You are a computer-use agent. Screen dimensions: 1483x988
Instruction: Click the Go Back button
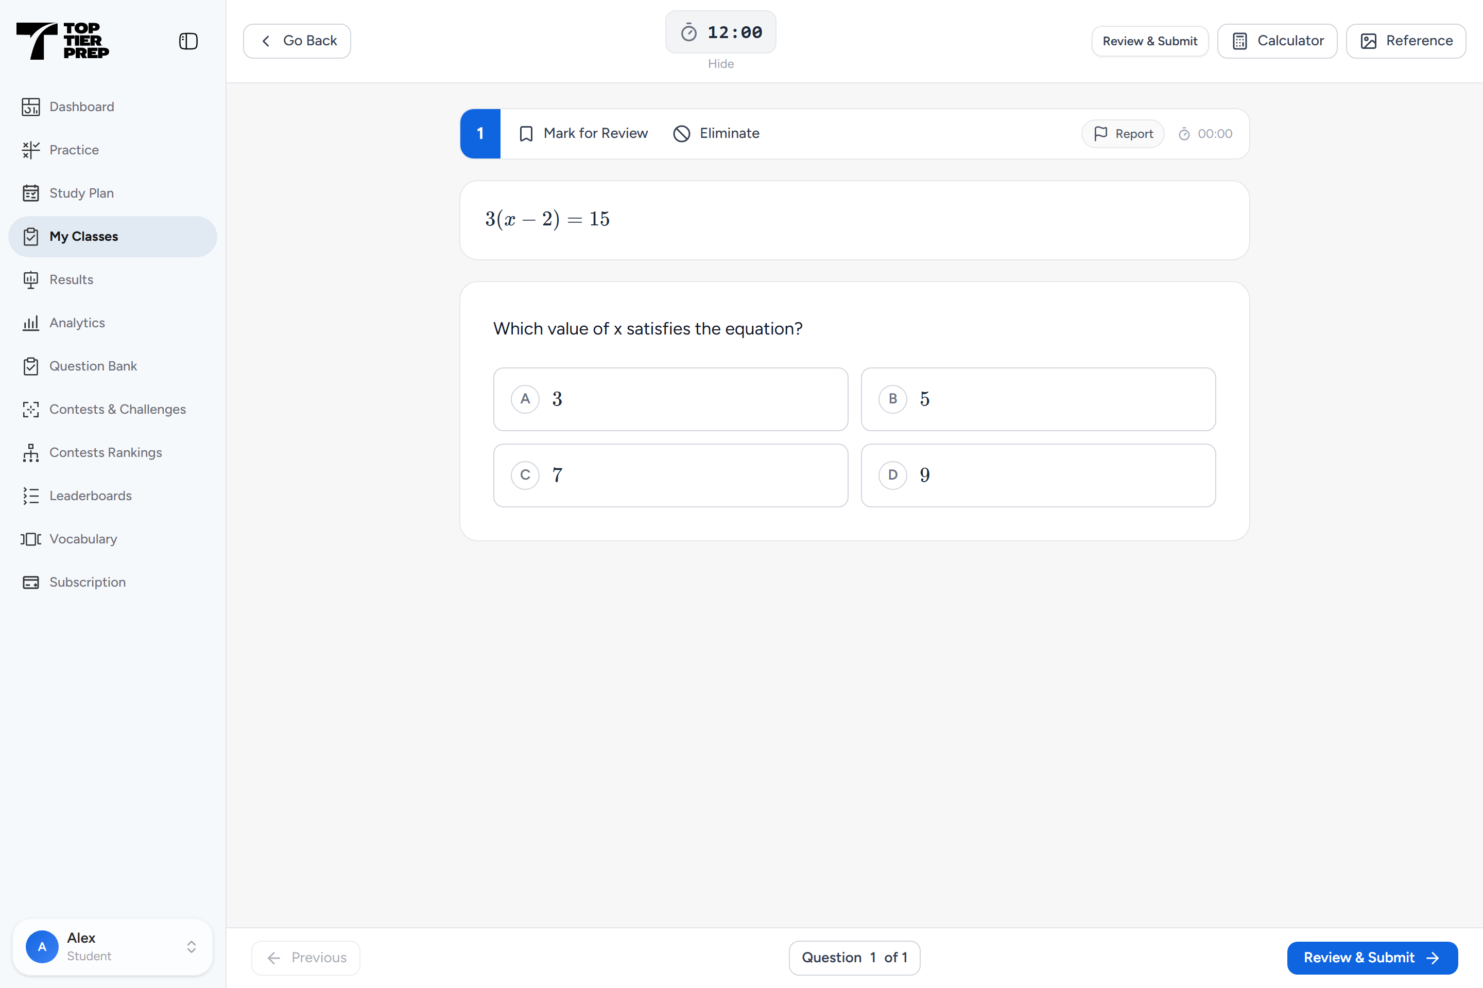(297, 41)
